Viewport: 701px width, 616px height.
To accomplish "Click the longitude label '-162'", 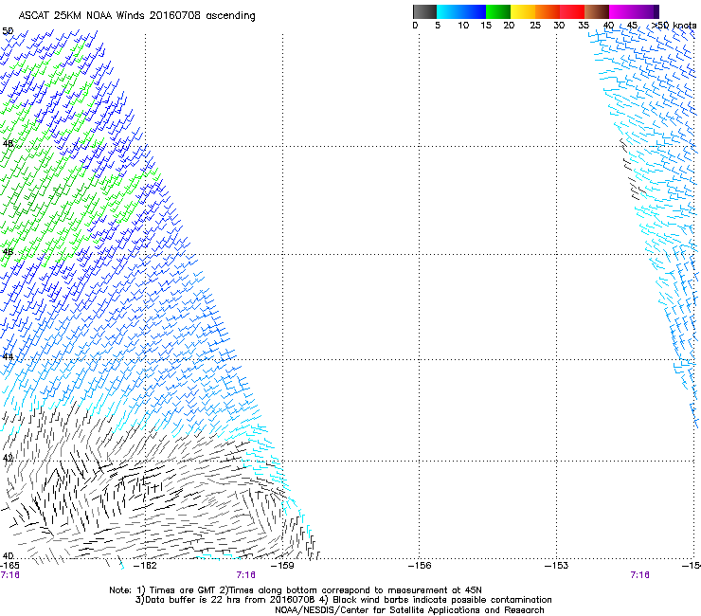I will 146,566.
